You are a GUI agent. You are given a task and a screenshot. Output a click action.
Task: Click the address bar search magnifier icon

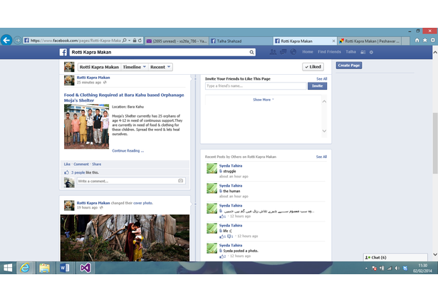(x=125, y=41)
